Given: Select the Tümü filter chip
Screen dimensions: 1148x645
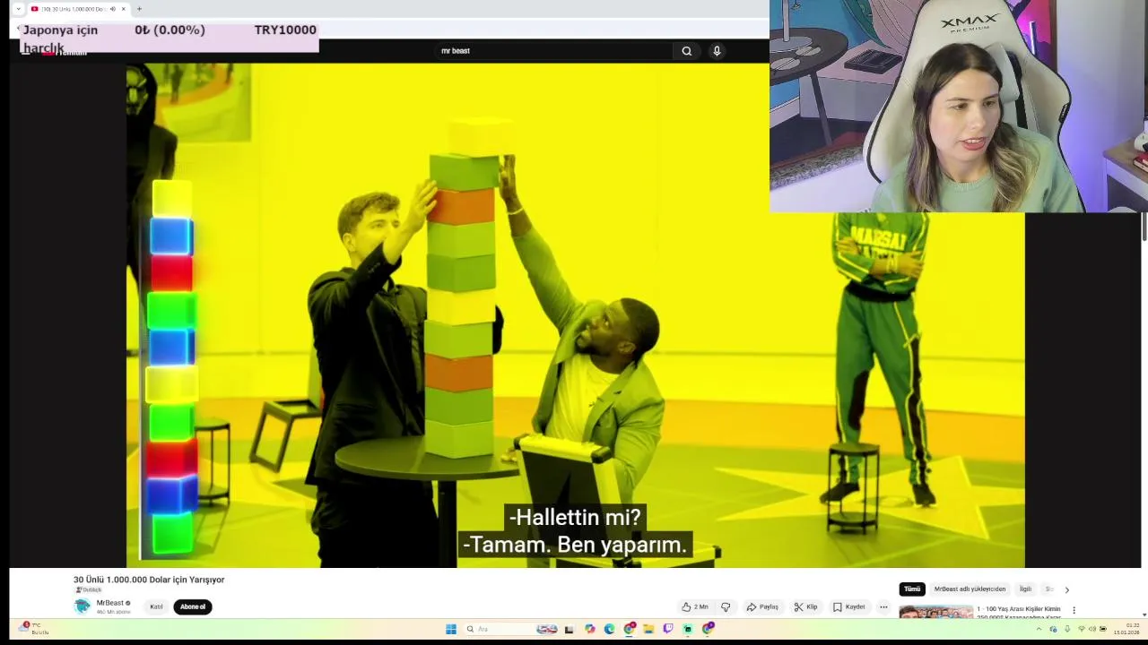Looking at the screenshot, I should click(x=912, y=589).
